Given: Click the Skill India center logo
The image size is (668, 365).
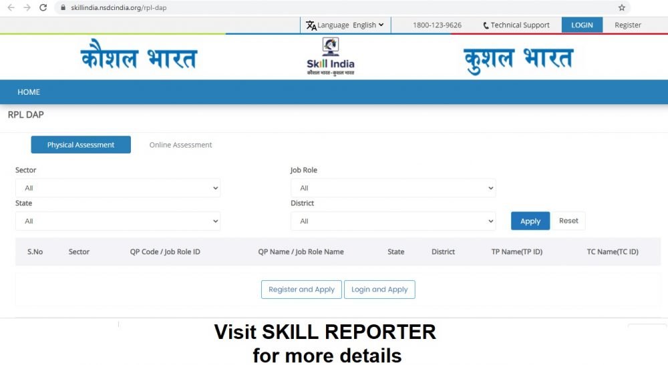Looking at the screenshot, I should pos(330,57).
